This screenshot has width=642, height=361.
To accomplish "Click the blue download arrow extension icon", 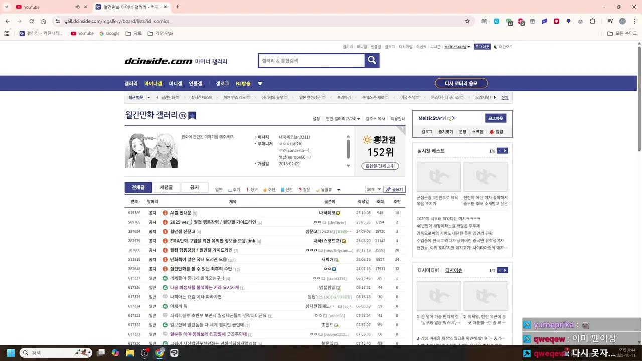I will [568, 21].
